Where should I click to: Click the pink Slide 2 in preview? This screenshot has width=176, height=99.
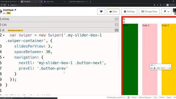click(150, 59)
